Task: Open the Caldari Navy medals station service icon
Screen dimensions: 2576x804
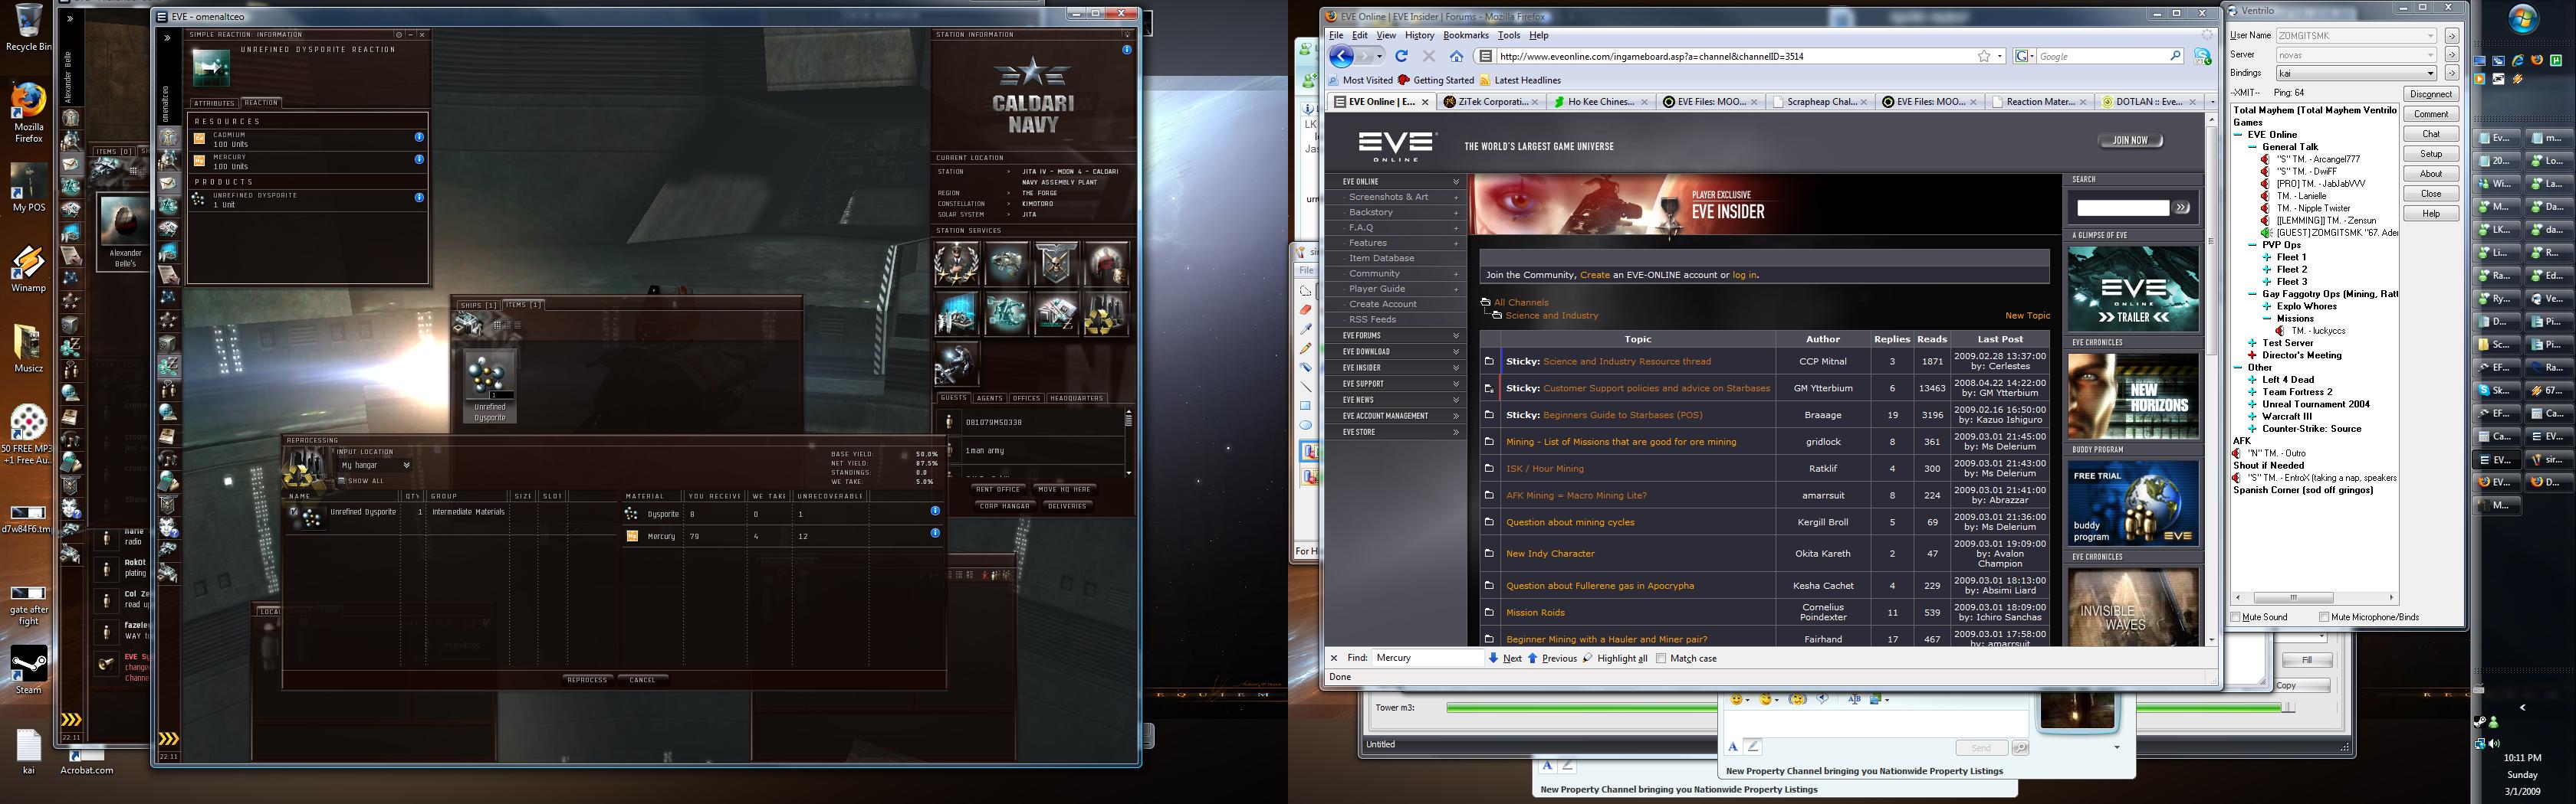Action: 956,263
